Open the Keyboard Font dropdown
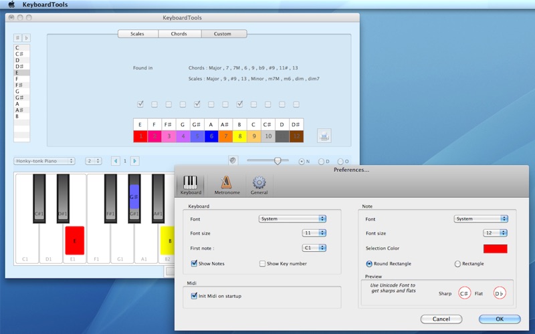The height and width of the screenshot is (334, 535). coord(292,219)
